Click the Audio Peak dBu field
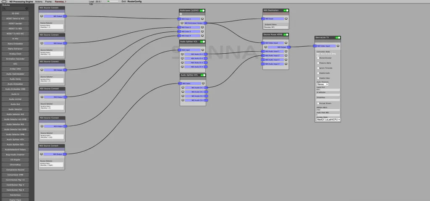 coord(328,115)
